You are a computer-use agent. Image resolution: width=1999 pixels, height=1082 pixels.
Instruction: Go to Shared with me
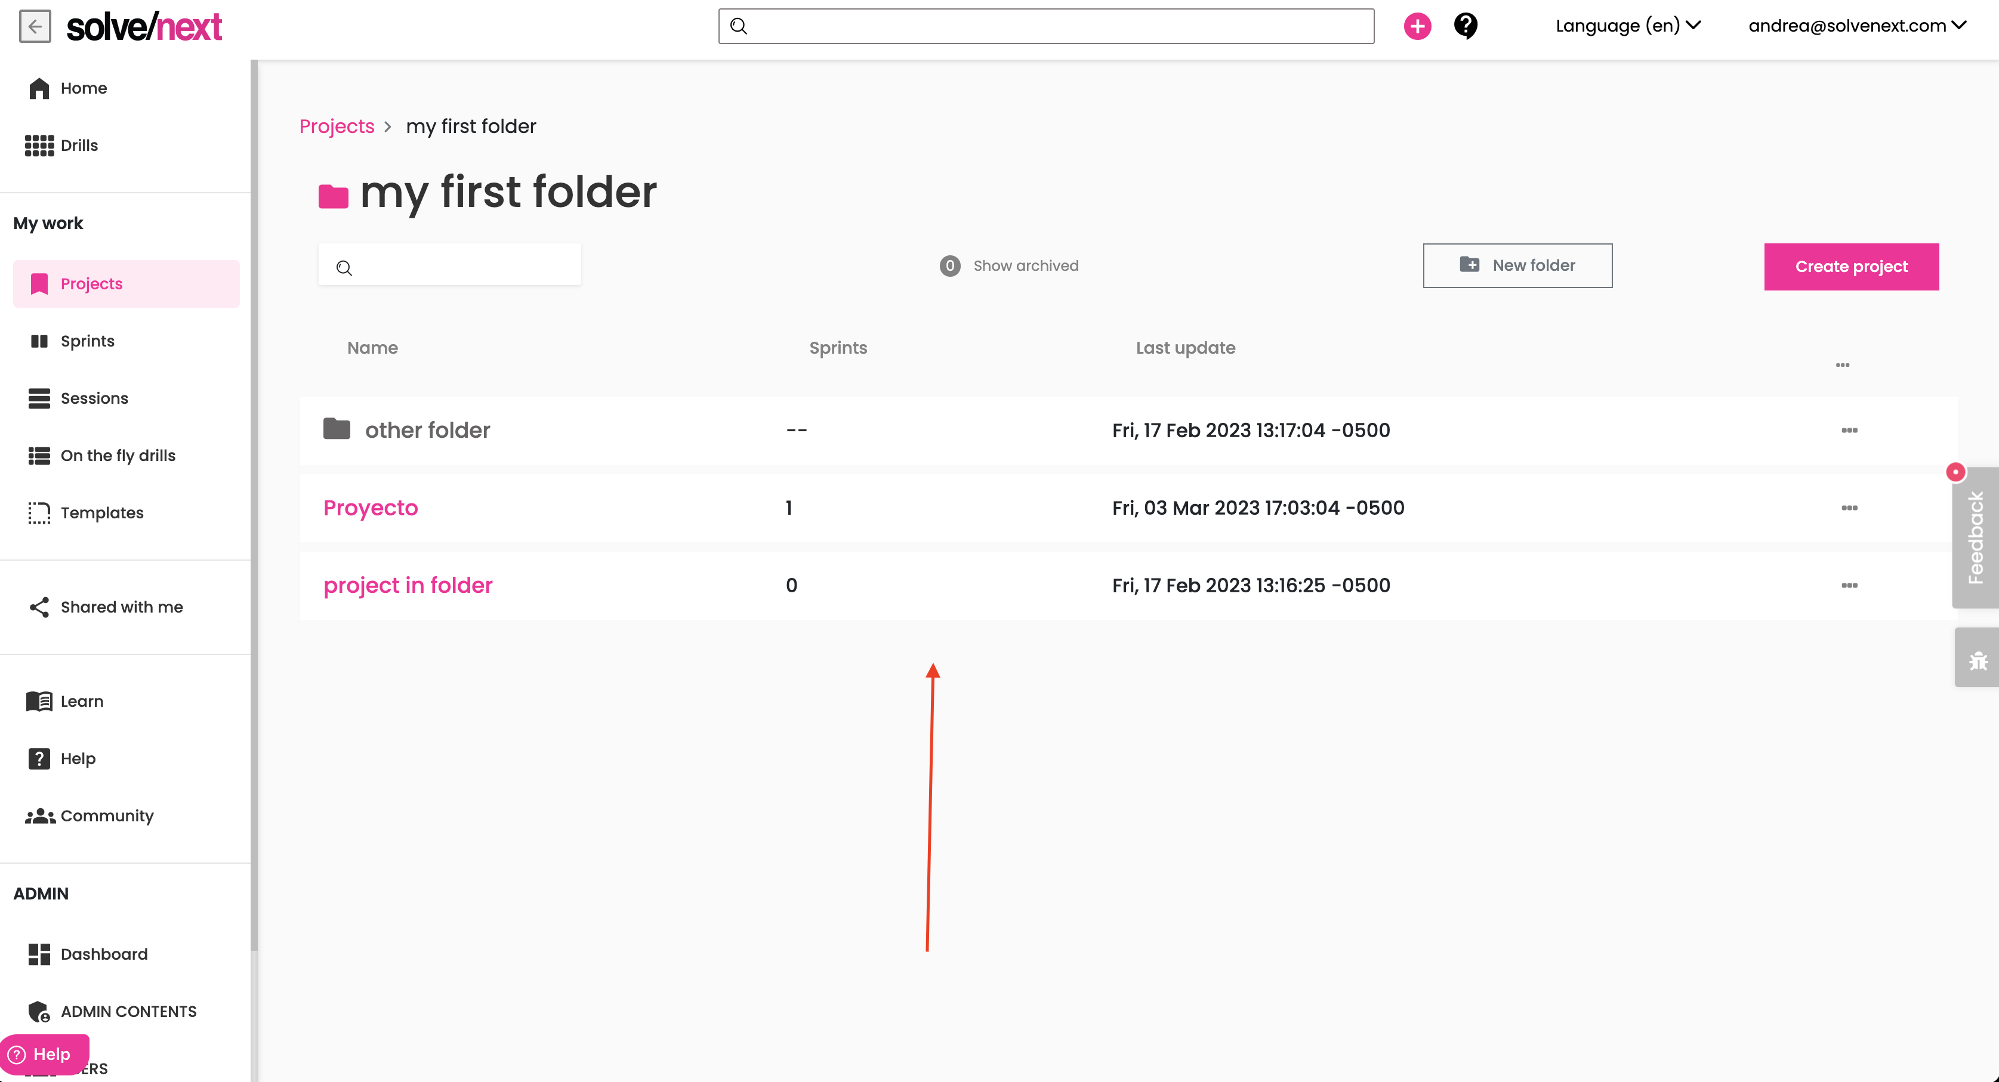tap(121, 607)
